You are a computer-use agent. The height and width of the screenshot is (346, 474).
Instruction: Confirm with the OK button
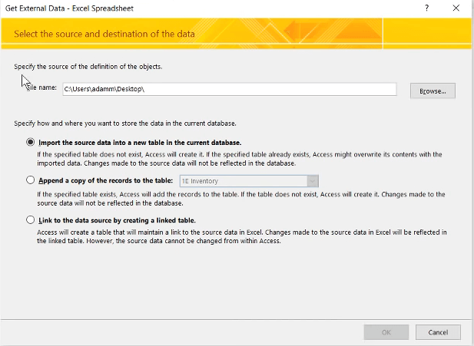pyautogui.click(x=386, y=332)
